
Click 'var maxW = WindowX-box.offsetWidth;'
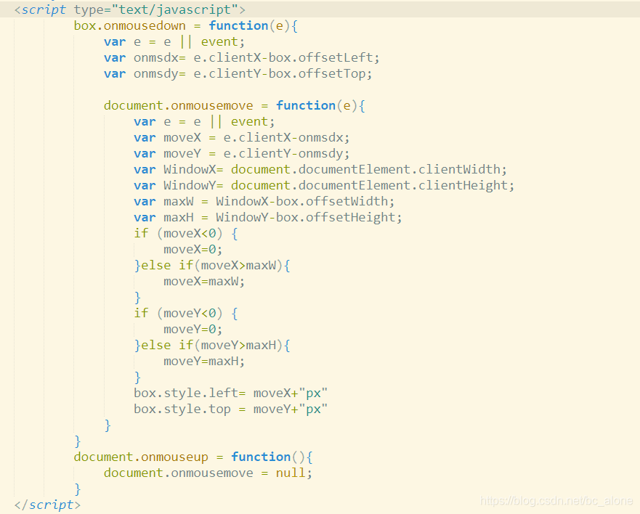264,201
